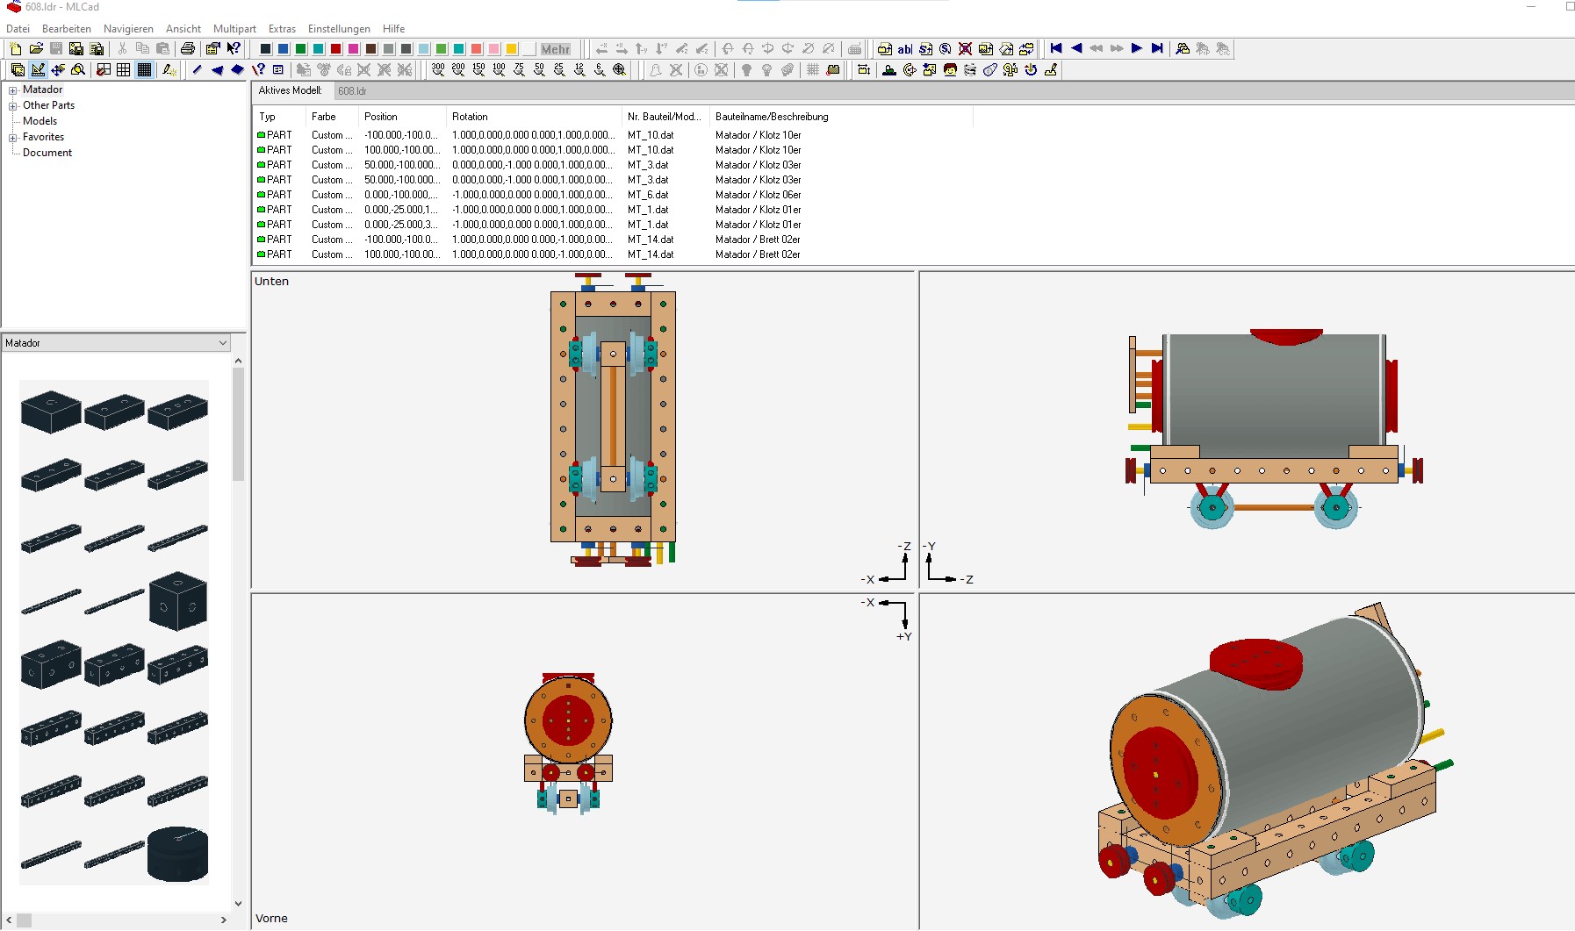Click the parts list scroll-up arrow
This screenshot has width=1575, height=931.
[238, 361]
